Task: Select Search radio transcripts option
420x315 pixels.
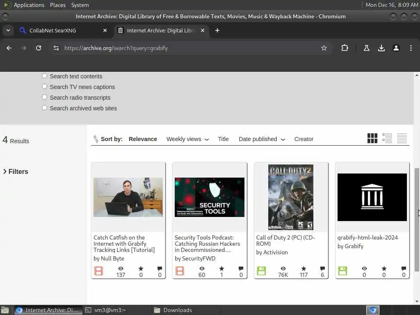Action: coord(44,97)
